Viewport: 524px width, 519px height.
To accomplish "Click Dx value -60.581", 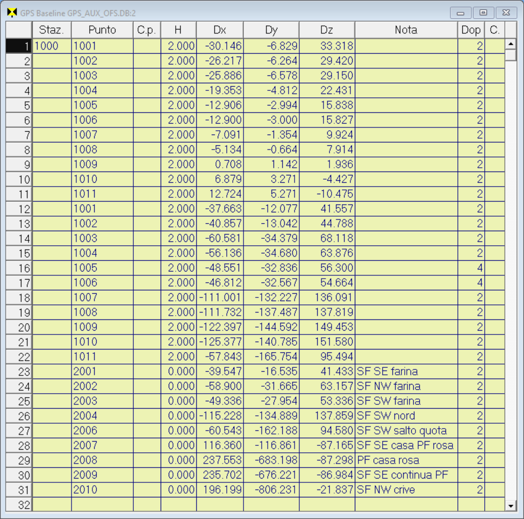I will (220, 238).
